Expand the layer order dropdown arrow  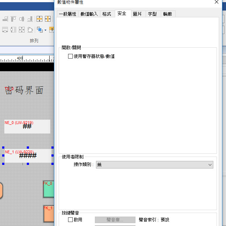point(45,30)
